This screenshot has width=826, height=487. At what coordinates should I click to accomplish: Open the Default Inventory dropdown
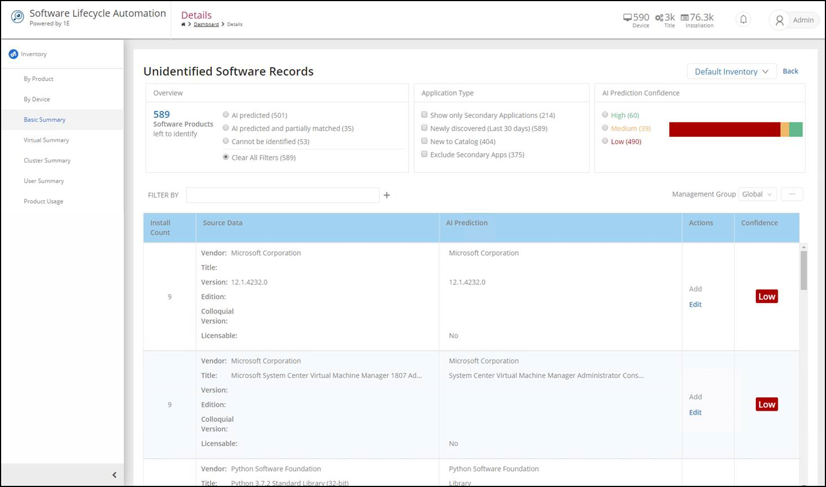(x=731, y=71)
